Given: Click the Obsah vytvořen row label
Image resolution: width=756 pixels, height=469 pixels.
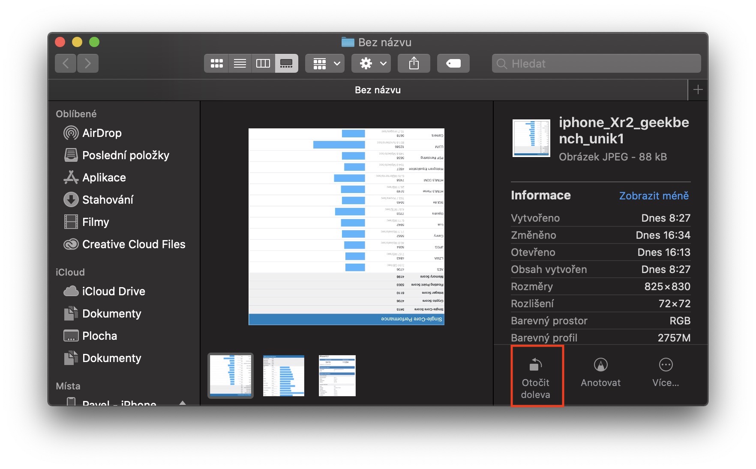Looking at the screenshot, I should (549, 270).
